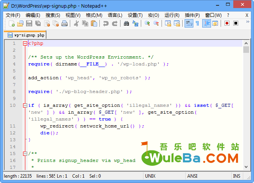Click the Cut scissors icon
This screenshot has height=183, width=254.
(x=76, y=23)
